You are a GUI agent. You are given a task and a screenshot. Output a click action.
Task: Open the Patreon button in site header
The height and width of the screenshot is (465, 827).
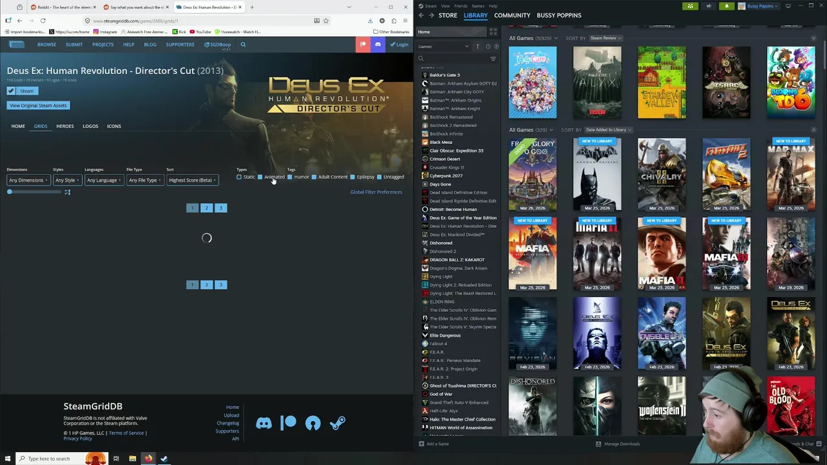(x=363, y=45)
